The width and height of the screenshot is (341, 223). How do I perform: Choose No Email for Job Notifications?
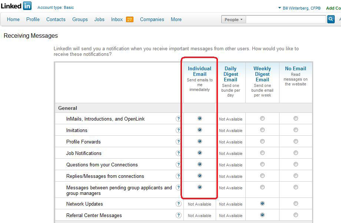click(295, 153)
